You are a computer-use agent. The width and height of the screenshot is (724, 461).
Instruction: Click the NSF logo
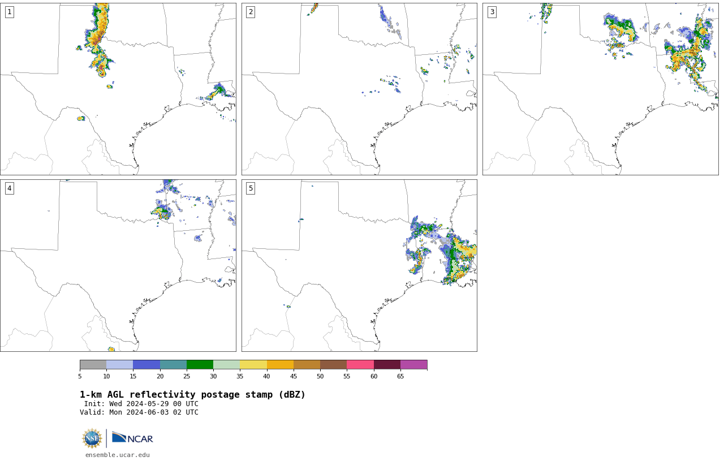(x=92, y=438)
